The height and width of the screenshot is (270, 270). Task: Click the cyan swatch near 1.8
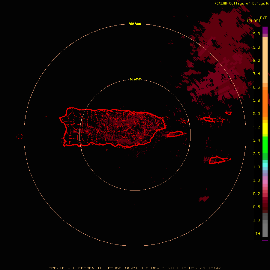click(x=265, y=165)
